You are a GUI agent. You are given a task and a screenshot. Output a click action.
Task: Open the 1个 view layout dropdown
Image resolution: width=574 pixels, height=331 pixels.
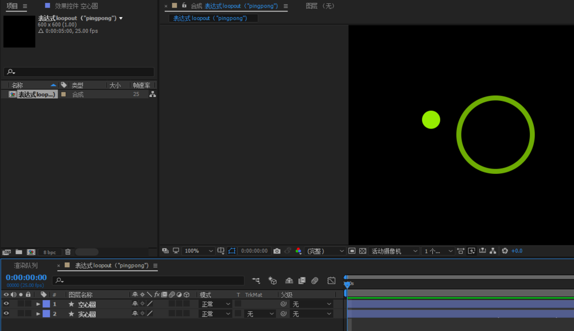pyautogui.click(x=438, y=251)
